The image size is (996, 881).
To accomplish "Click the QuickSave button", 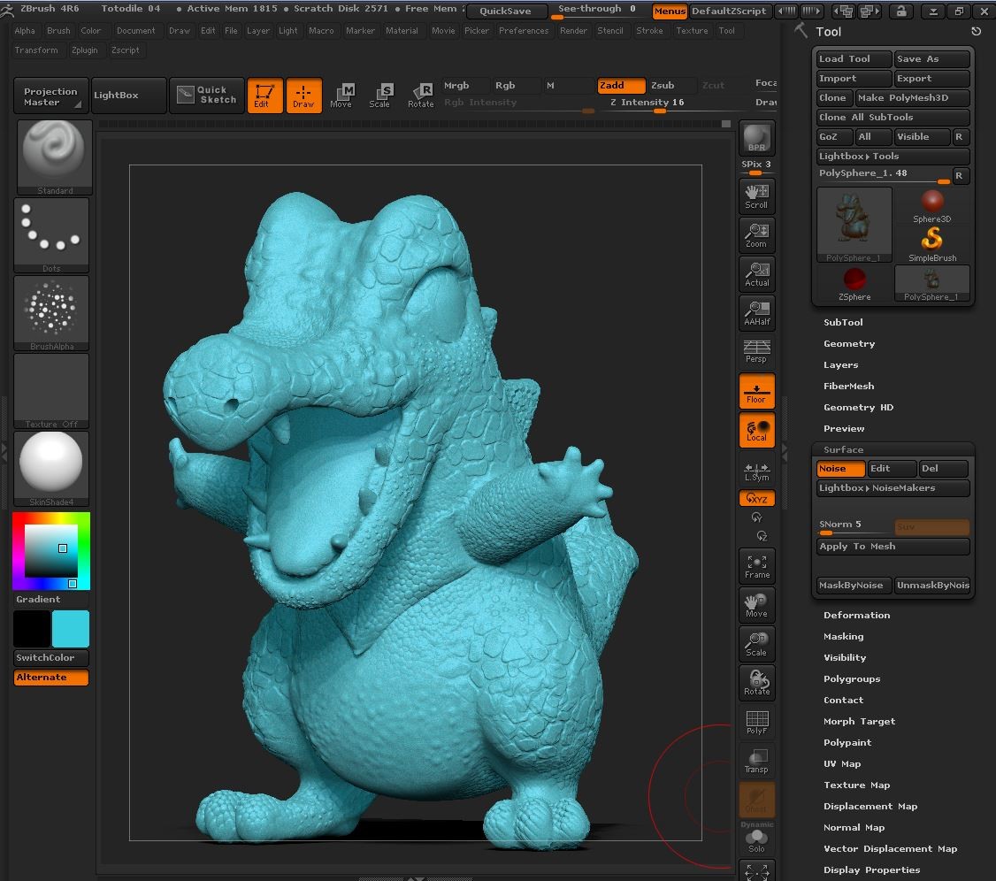I will [x=505, y=11].
